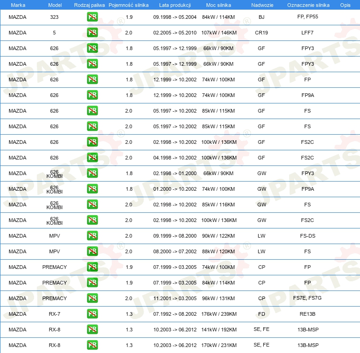
Task: Click the Opis column header
Action: 345,5
